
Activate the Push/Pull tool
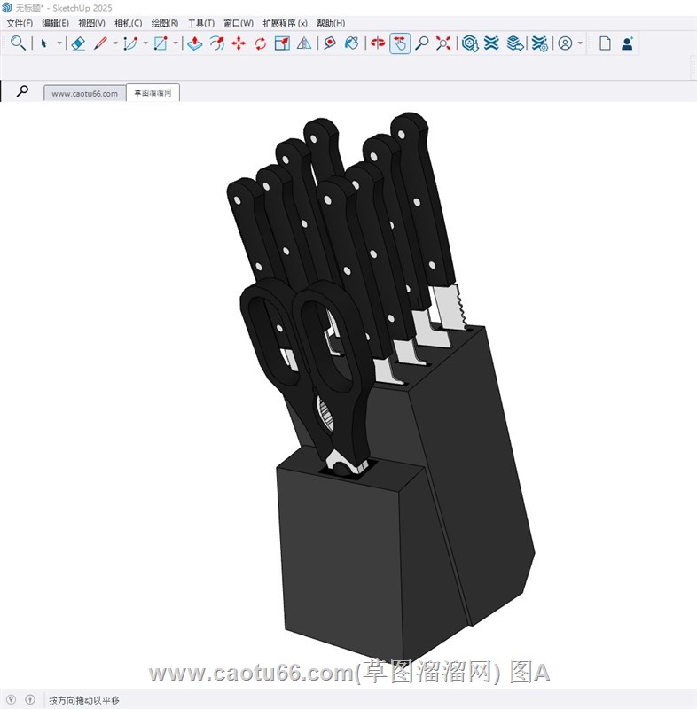[x=194, y=43]
